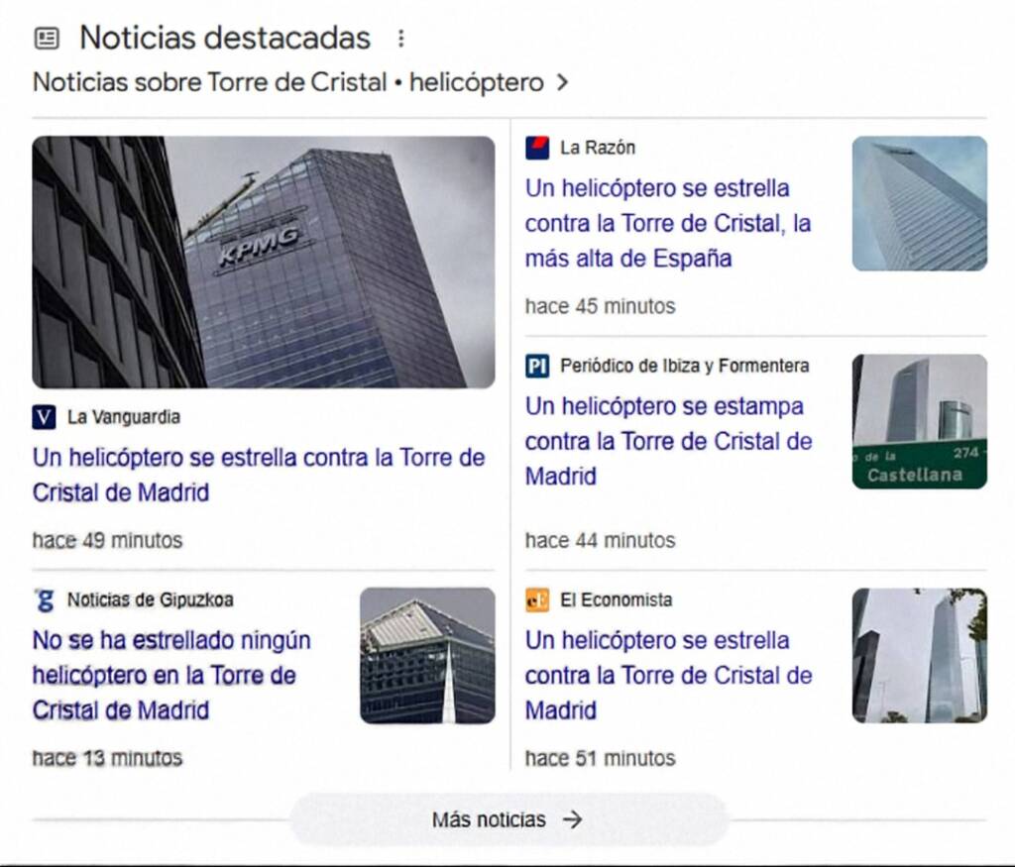
Task: Click the 'hace 51 minutos' timestamp
Action: pos(600,758)
